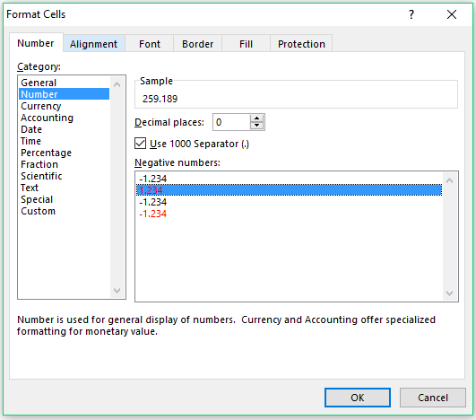Select the Custom category
Viewport: 476px width, 420px height.
(x=39, y=211)
